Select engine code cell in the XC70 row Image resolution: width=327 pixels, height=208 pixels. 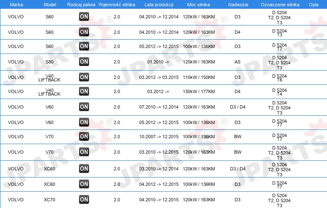279,200
